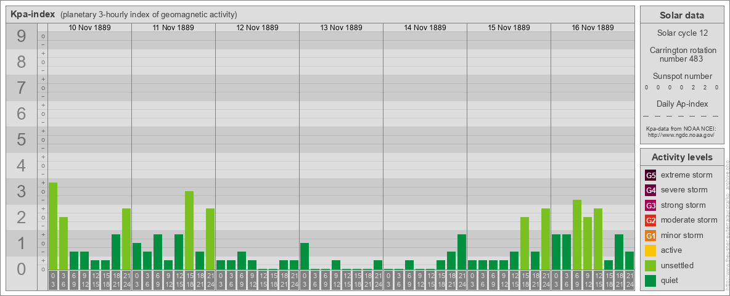This screenshot has width=730, height=296.
Task: Click the 10 Nov 1889 0-3h bar
Action: pos(53,226)
